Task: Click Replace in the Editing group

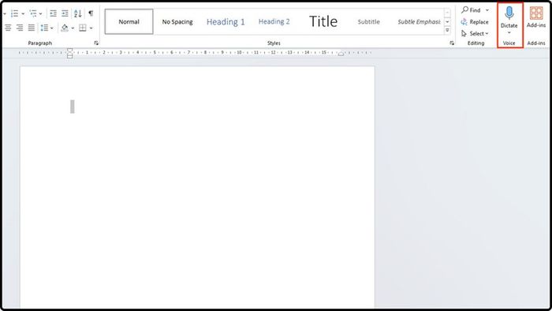Action: pos(475,22)
